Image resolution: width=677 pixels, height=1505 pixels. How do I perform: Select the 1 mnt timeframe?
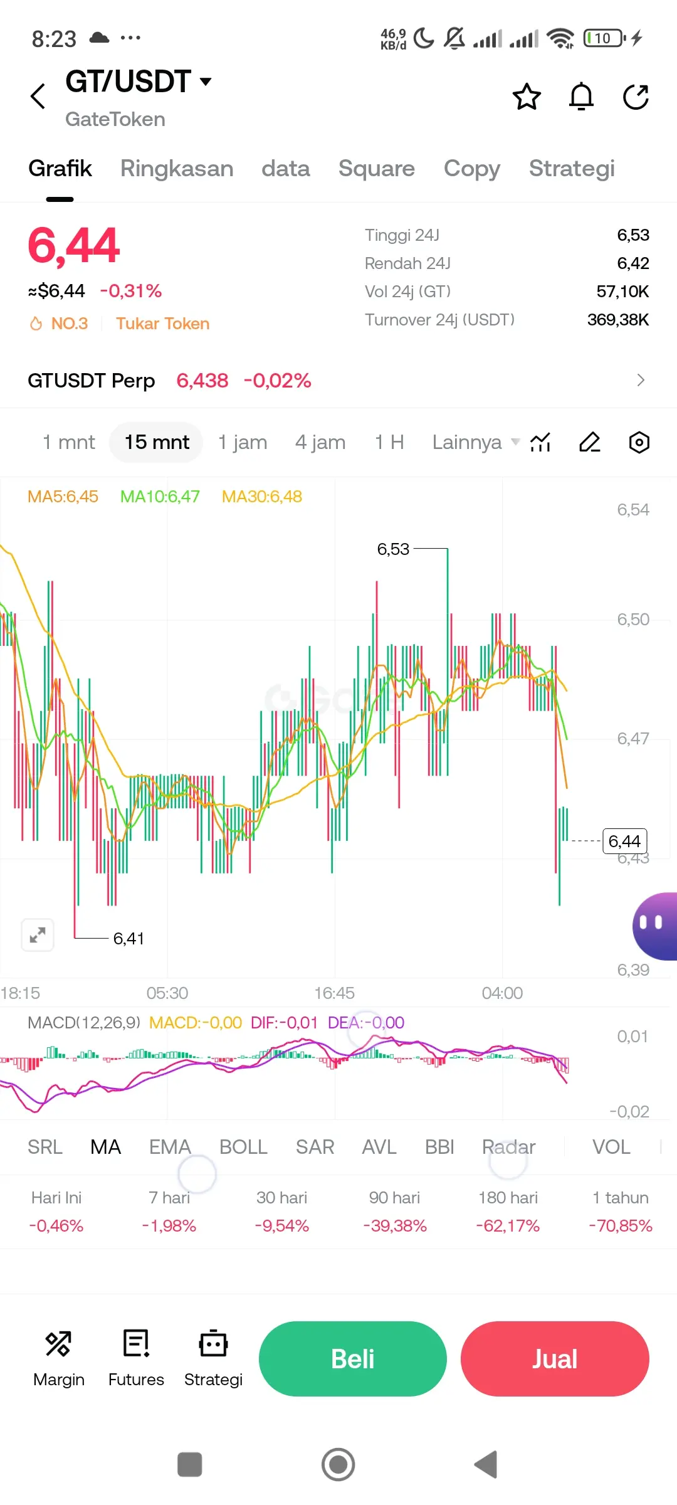click(68, 442)
